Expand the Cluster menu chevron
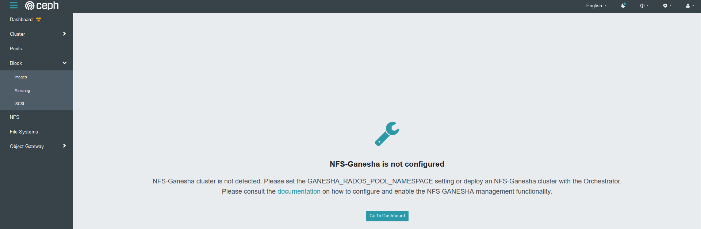This screenshot has width=701, height=229. pyautogui.click(x=64, y=34)
